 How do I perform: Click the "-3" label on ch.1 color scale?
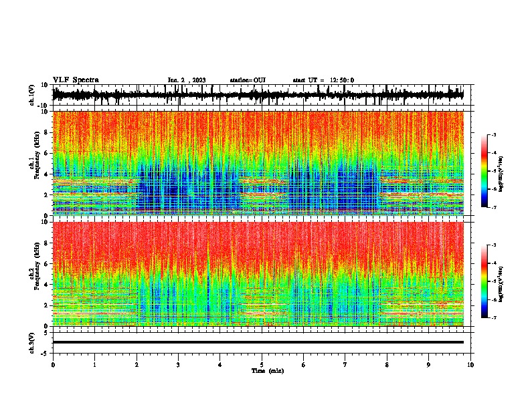point(493,134)
